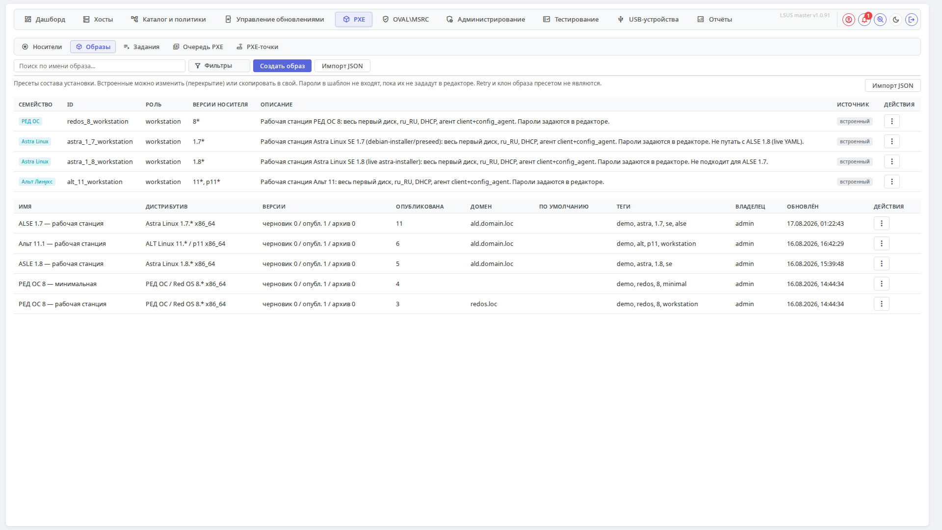942x530 pixels.
Task: Click the Альт Линукс family badge
Action: pos(37,182)
